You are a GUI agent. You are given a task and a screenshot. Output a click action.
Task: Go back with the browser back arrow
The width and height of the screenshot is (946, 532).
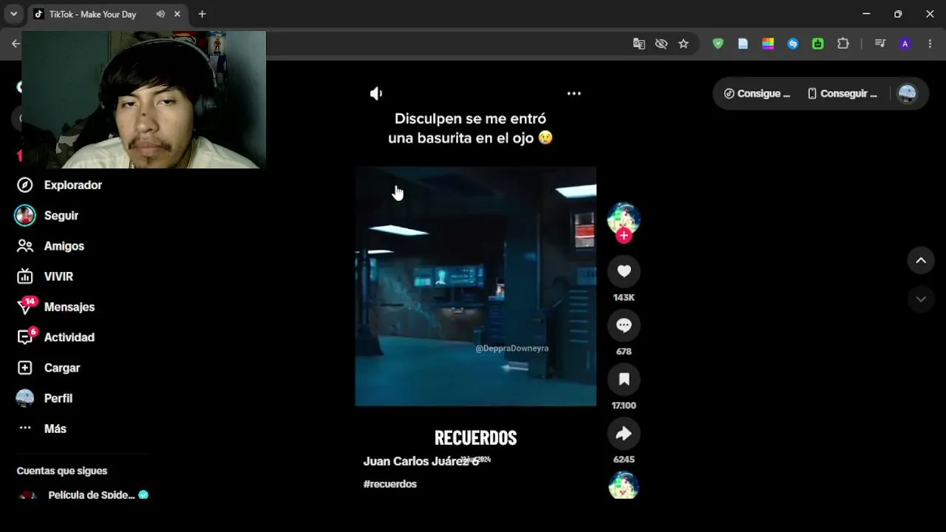pyautogui.click(x=16, y=44)
